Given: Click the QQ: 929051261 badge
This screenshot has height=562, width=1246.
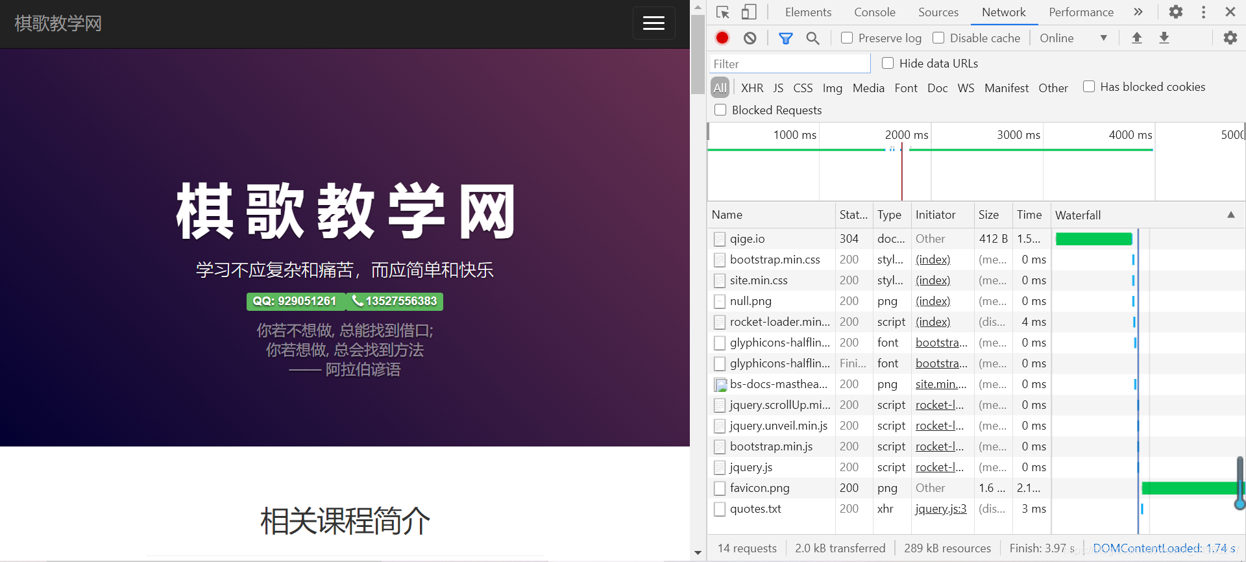Looking at the screenshot, I should pos(295,301).
